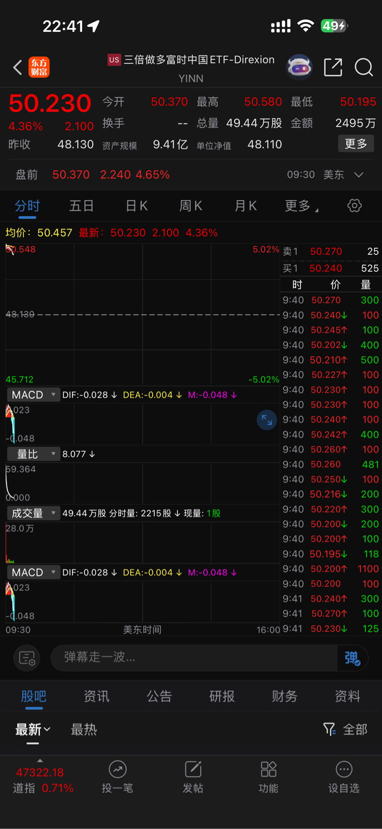Viewport: 382px width, 829px height.
Task: Expand the 美东 pre-market chevron
Action: (x=359, y=175)
